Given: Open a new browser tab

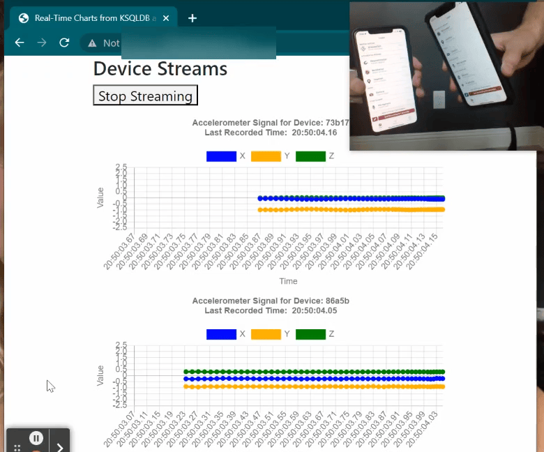Looking at the screenshot, I should click(x=192, y=18).
